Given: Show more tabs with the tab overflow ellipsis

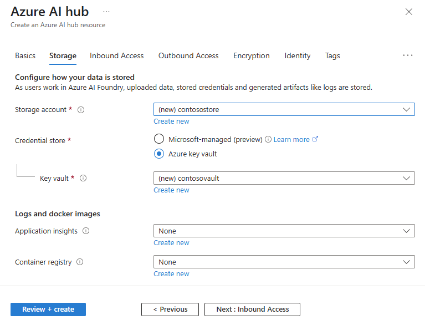Looking at the screenshot, I should 408,55.
